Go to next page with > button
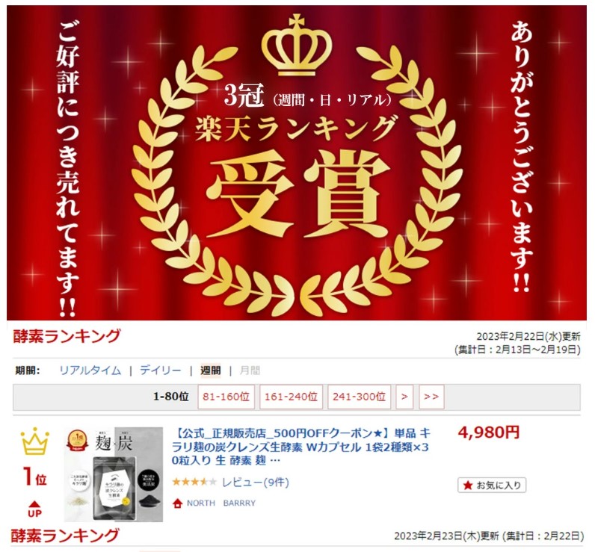The width and height of the screenshot is (595, 552). (x=404, y=397)
